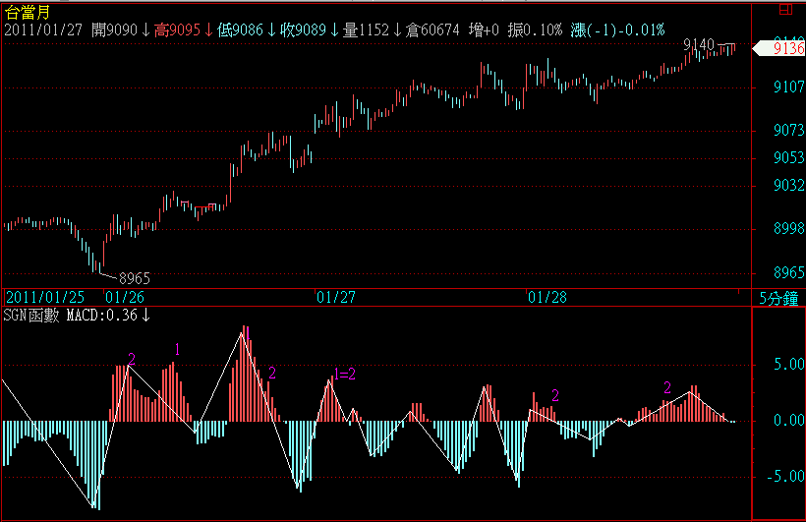
Task: Select the magenta 1=2 MACD annotation
Action: click(x=344, y=374)
